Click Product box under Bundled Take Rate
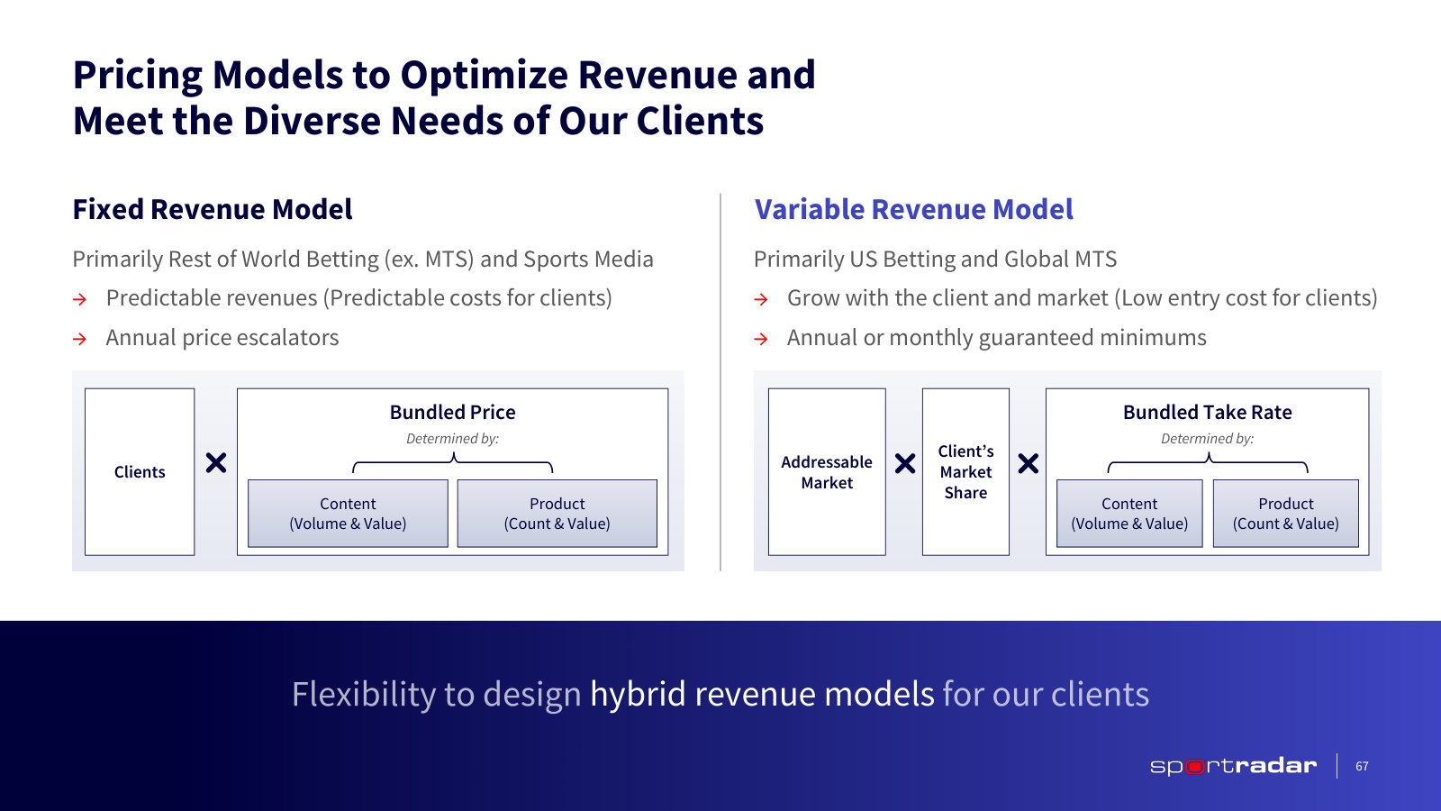Viewport: 1441px width, 811px height. point(1286,514)
